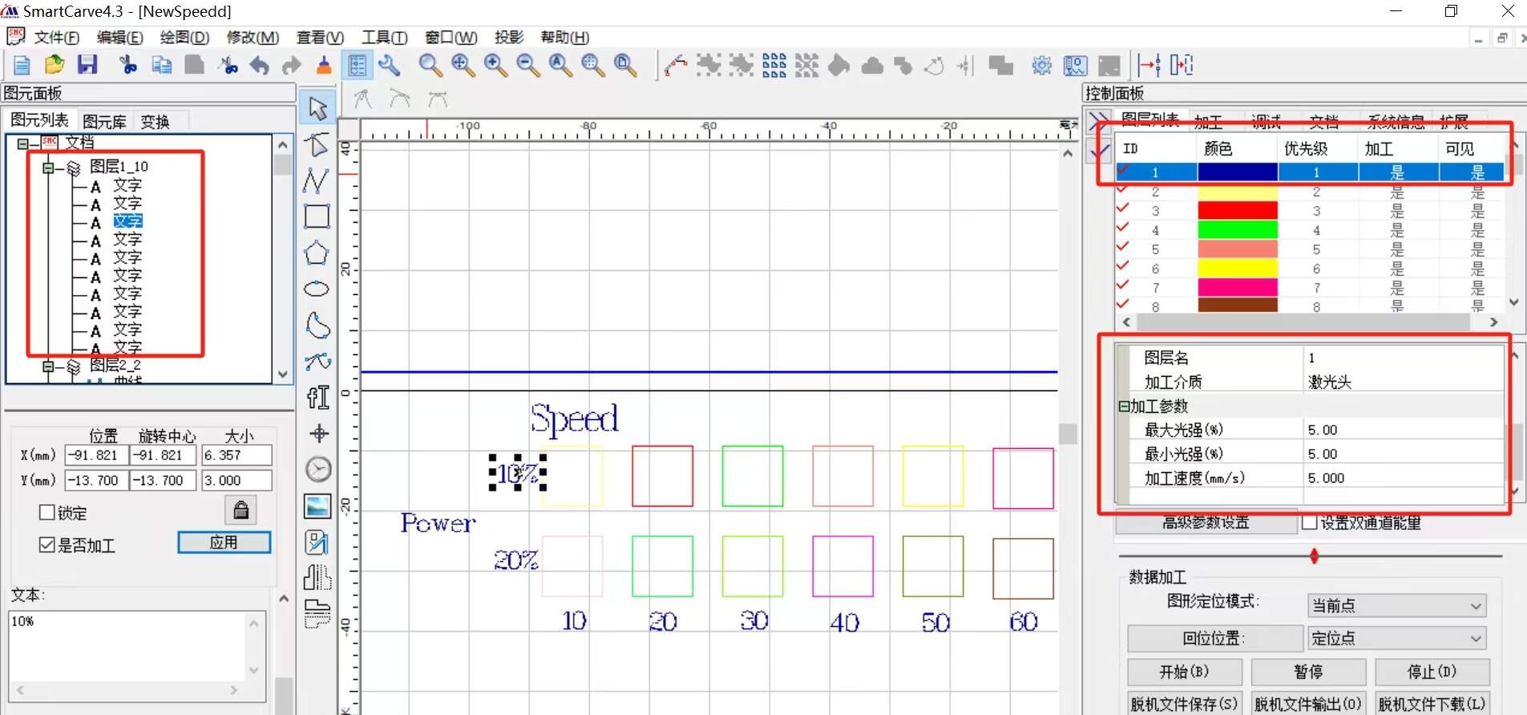1527x715 pixels.
Task: Click the zoom out magnifier with minus
Action: [x=527, y=65]
